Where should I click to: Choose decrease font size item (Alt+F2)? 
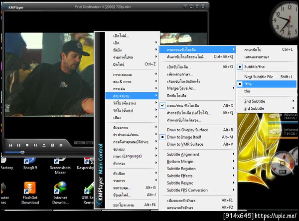(x=197, y=208)
